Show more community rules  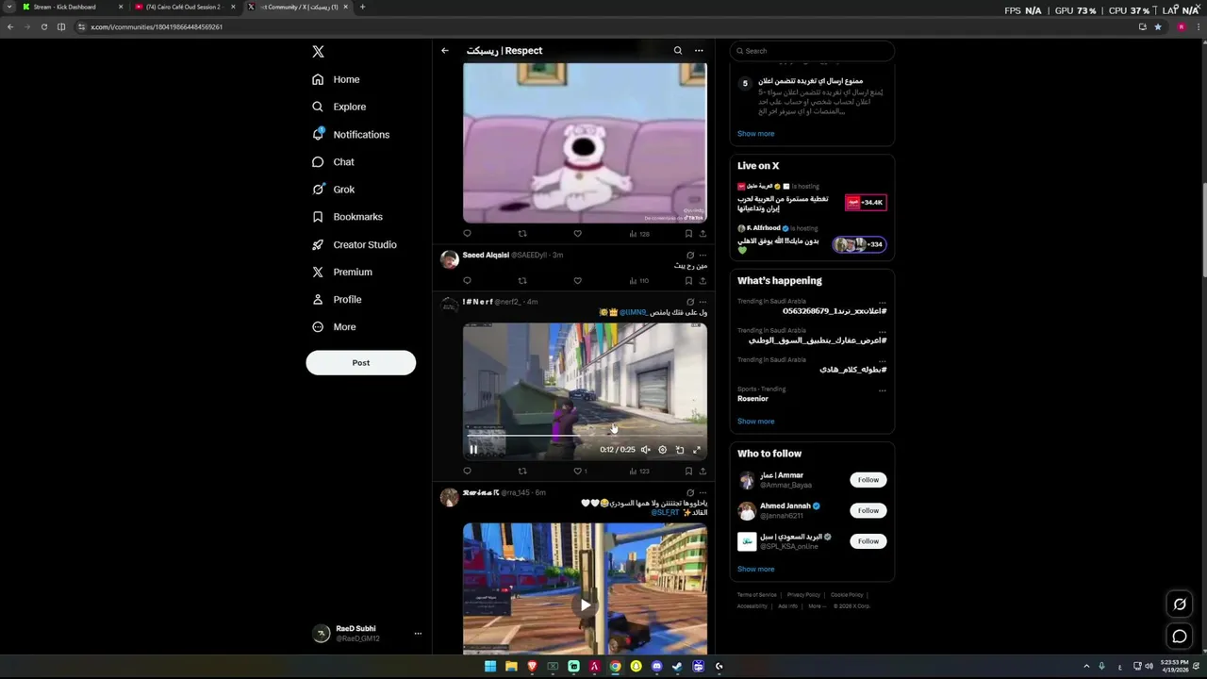pyautogui.click(x=755, y=134)
